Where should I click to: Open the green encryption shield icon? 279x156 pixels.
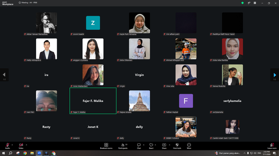(242, 3)
